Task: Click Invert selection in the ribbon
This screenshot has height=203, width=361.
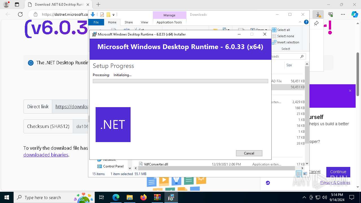Action: pos(285,42)
